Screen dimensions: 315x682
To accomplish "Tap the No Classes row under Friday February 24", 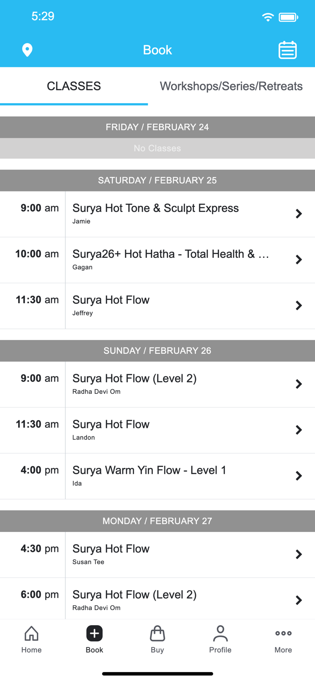I will (x=157, y=149).
